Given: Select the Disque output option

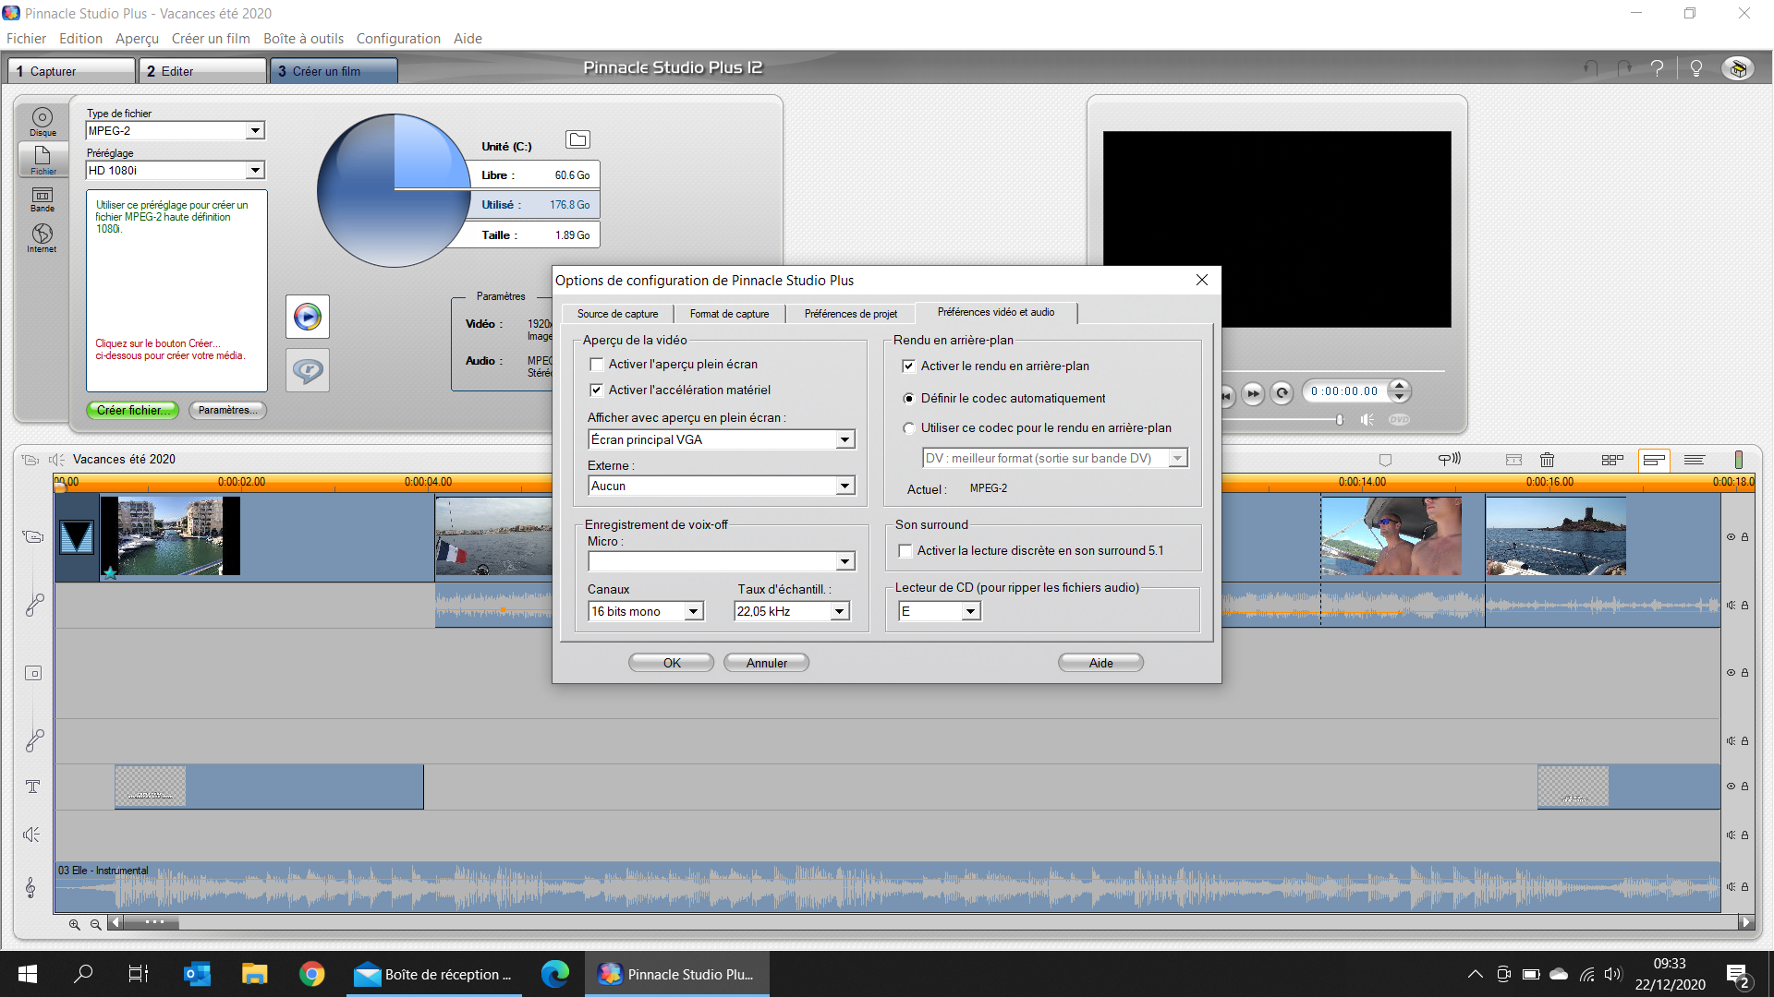Looking at the screenshot, I should (x=43, y=121).
